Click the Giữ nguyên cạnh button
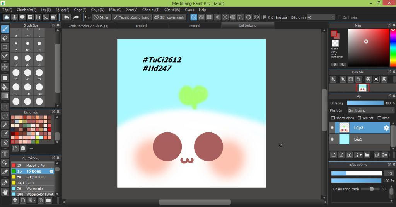 [169, 17]
